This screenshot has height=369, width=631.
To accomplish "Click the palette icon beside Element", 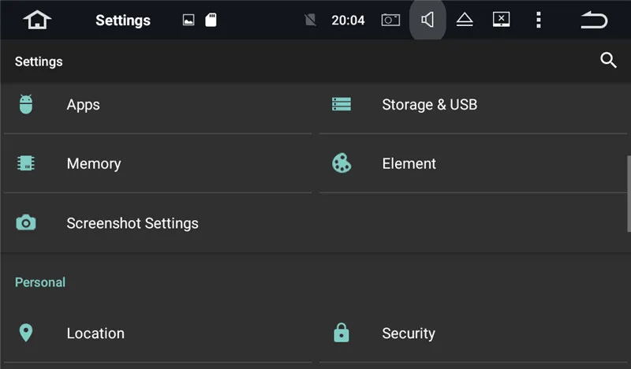I will [342, 163].
